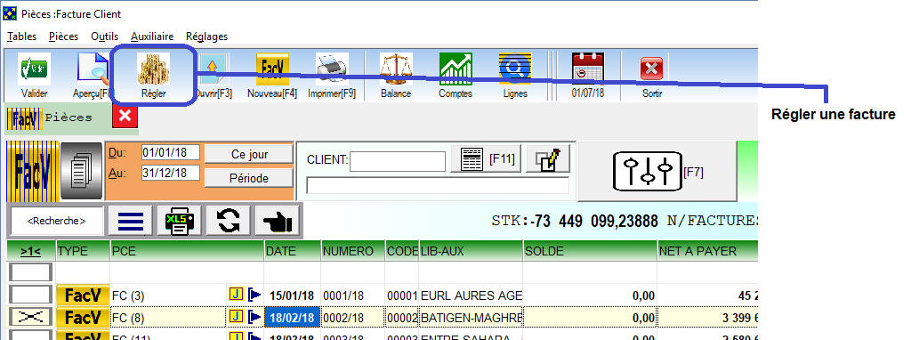
Task: Refresh list with circular arrows button
Action: click(229, 221)
